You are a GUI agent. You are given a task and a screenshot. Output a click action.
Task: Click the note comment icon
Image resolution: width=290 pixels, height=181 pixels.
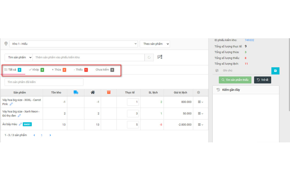(217, 70)
